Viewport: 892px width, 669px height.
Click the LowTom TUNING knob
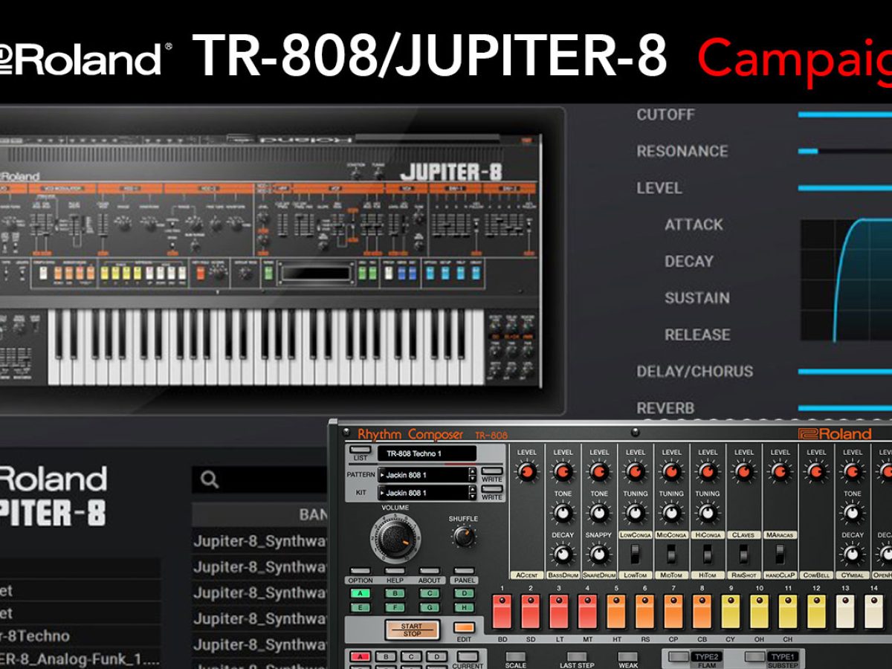(x=635, y=512)
